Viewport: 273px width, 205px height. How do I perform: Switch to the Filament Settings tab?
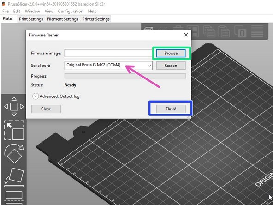63,19
